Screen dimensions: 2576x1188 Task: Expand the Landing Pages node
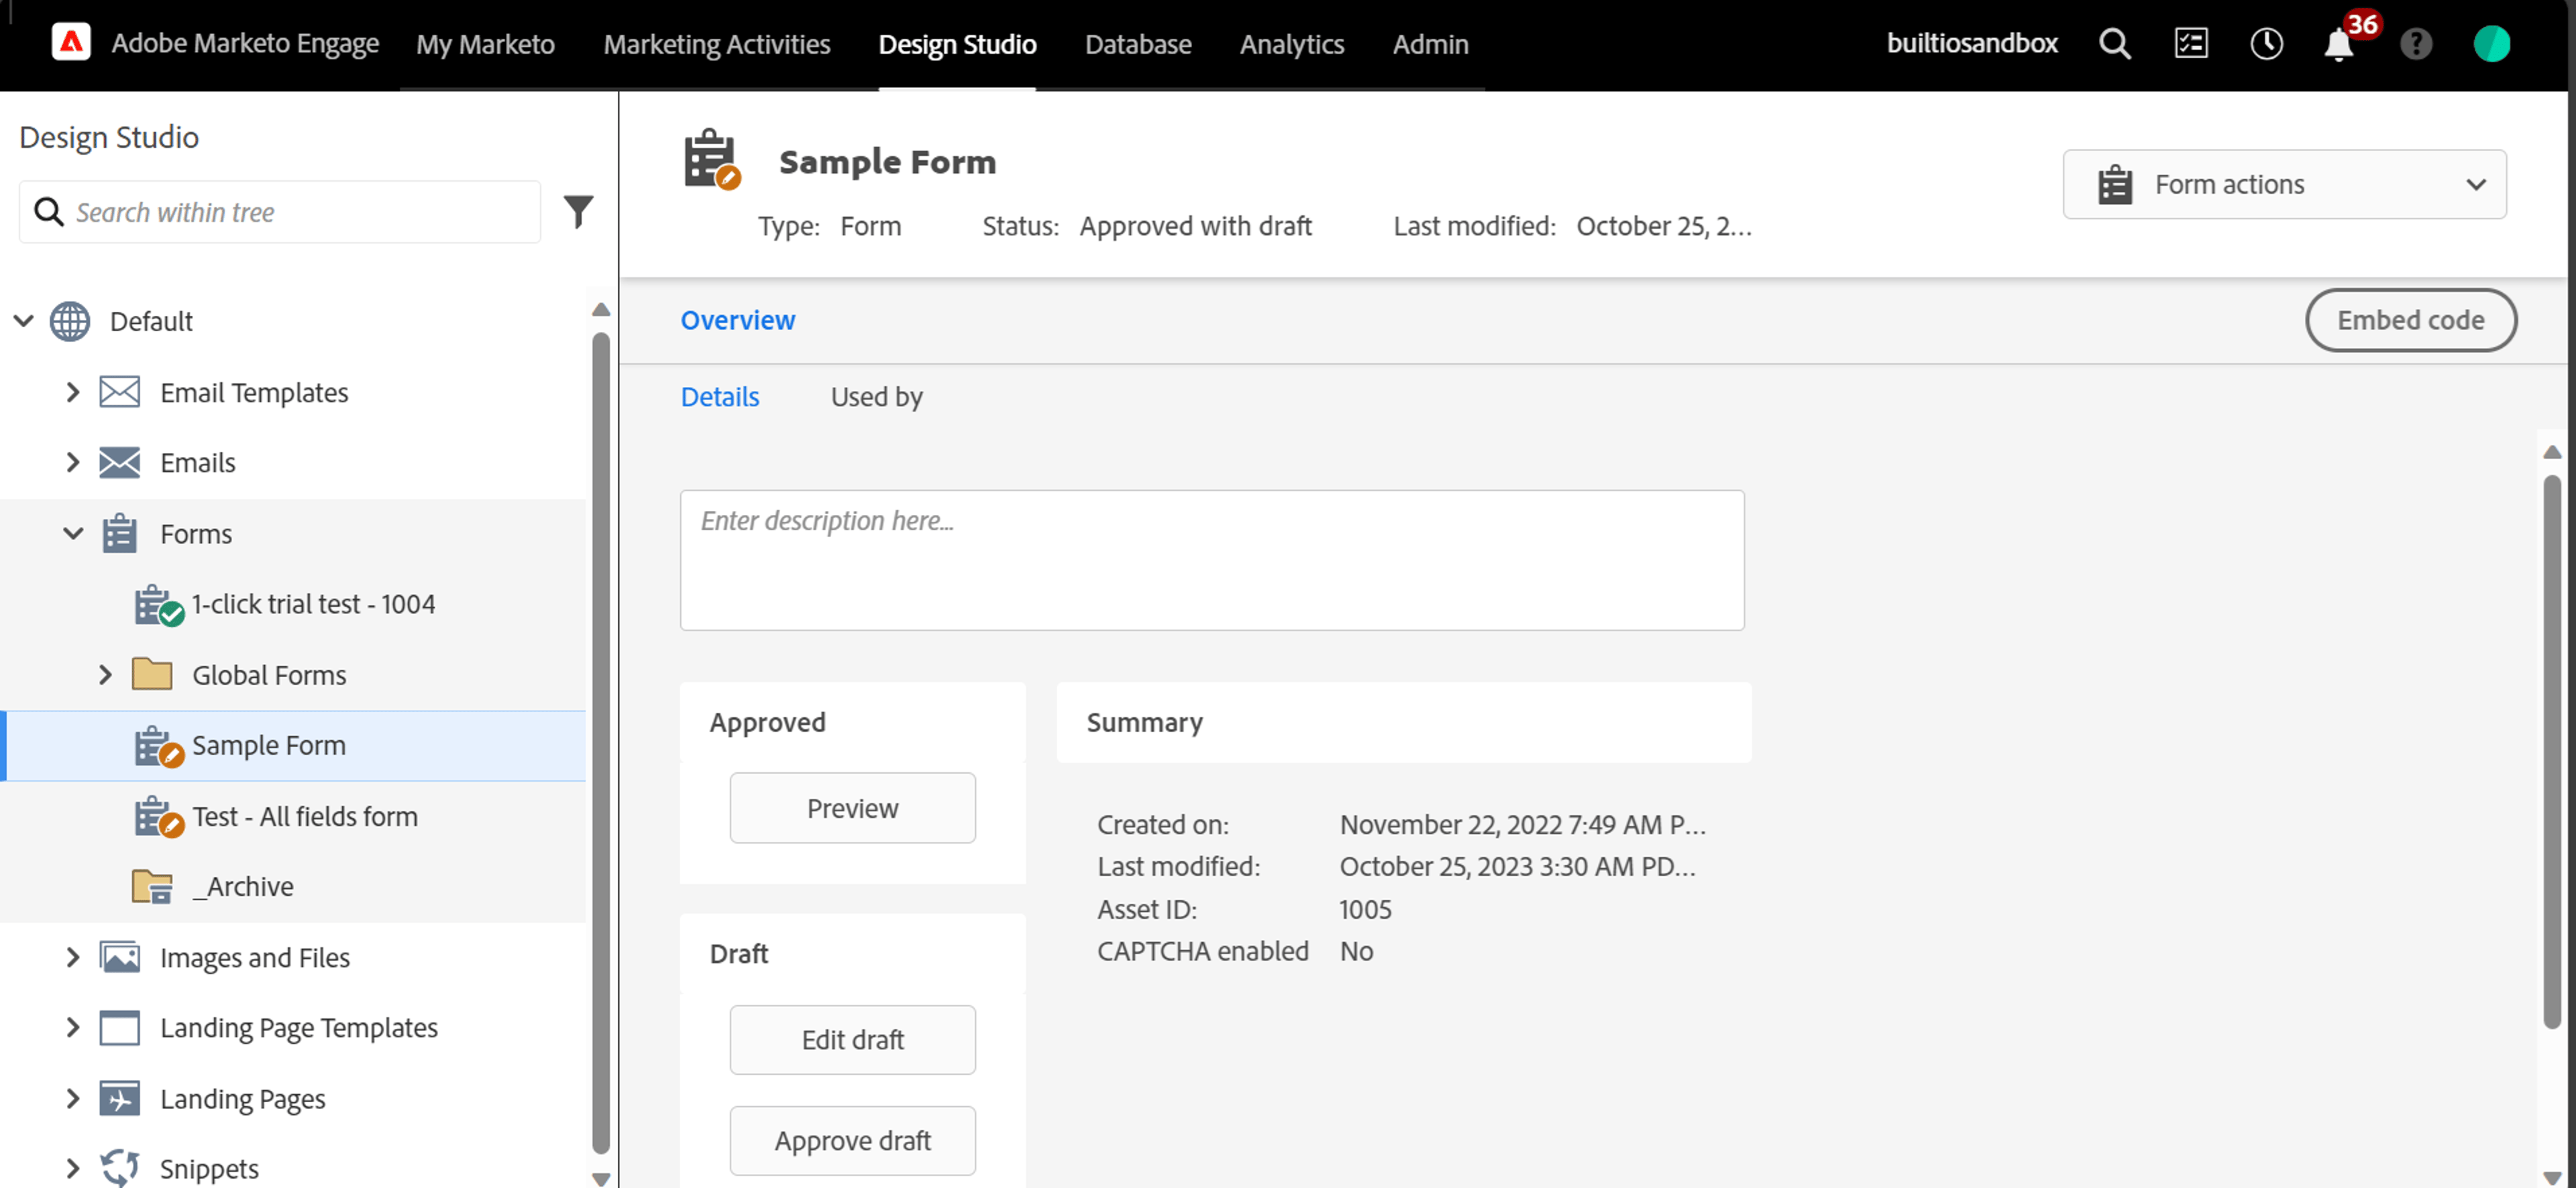[72, 1098]
